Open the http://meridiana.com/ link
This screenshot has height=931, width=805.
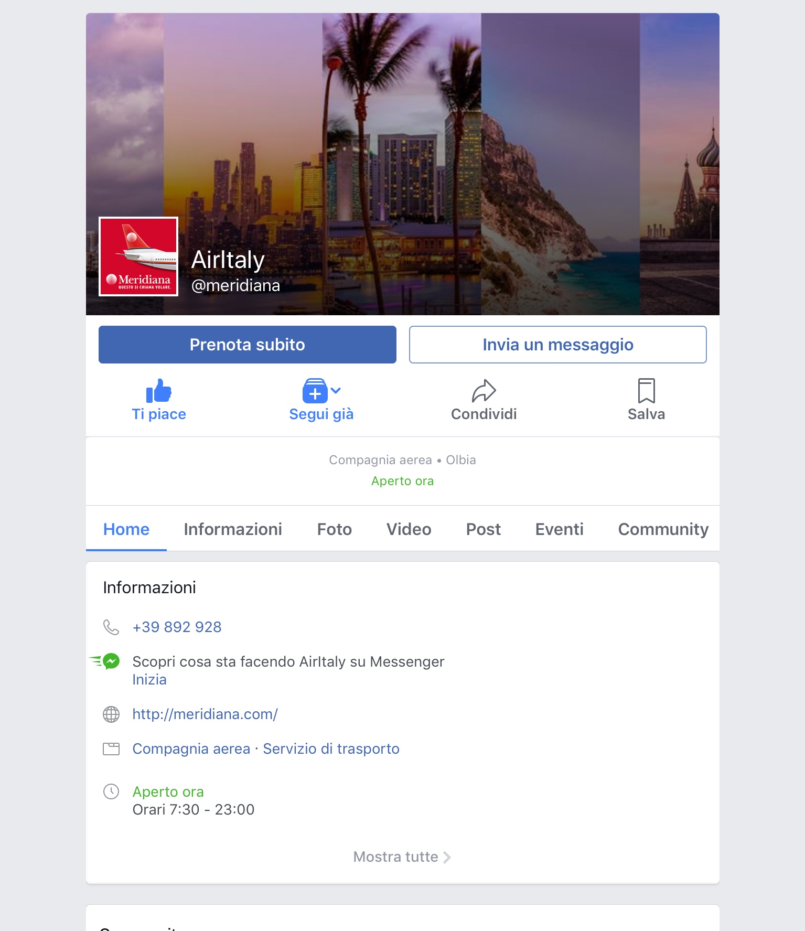pyautogui.click(x=205, y=714)
